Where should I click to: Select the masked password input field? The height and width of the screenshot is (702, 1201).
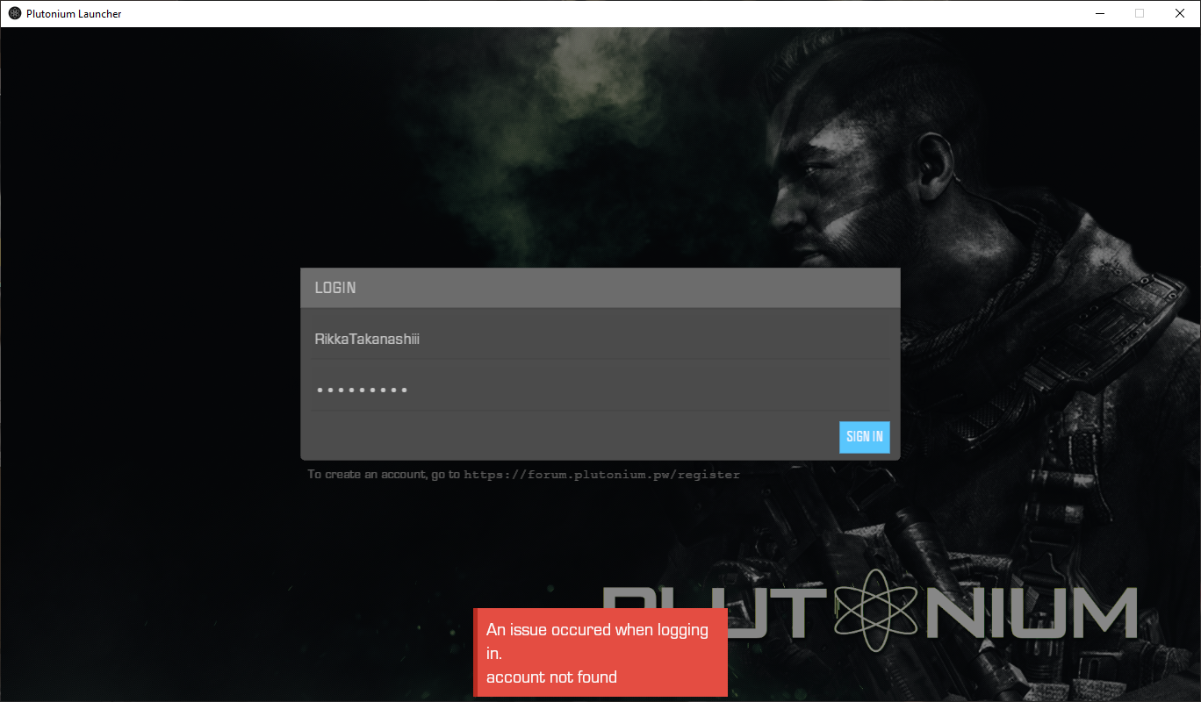[600, 390]
